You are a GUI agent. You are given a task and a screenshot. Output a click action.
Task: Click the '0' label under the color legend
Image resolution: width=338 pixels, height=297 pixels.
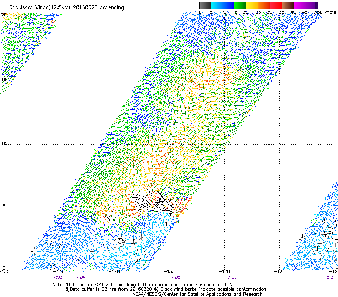[200, 12]
